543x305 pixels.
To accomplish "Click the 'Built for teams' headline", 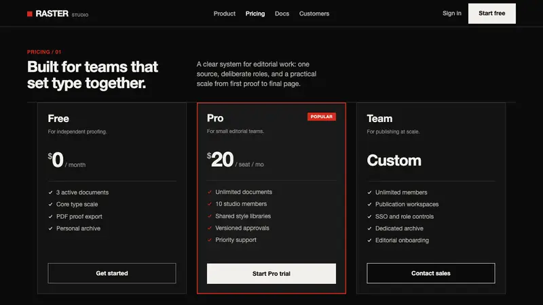I will coord(92,75).
